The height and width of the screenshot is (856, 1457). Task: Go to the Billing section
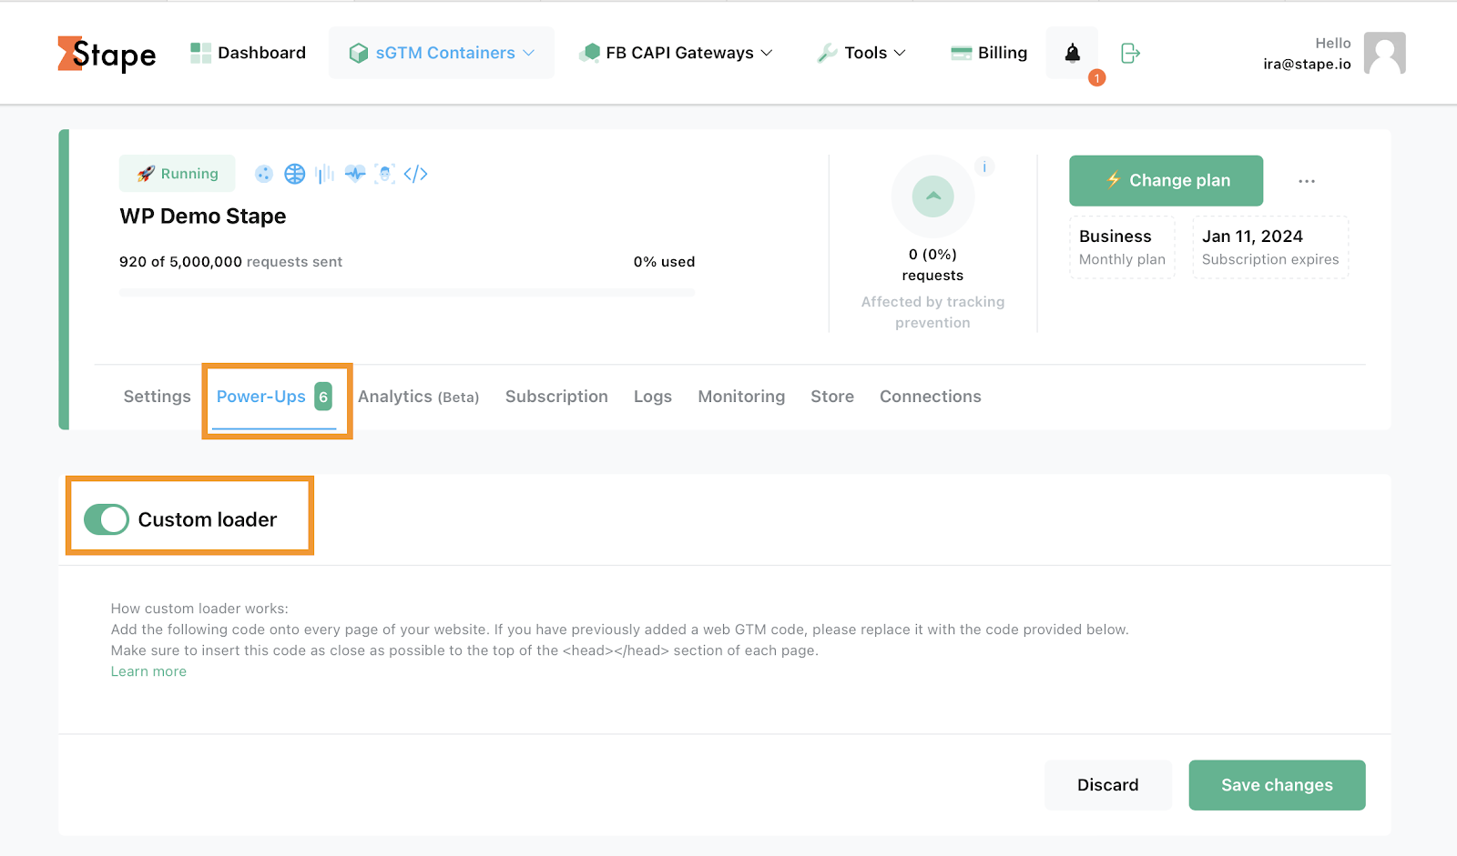[x=988, y=53]
